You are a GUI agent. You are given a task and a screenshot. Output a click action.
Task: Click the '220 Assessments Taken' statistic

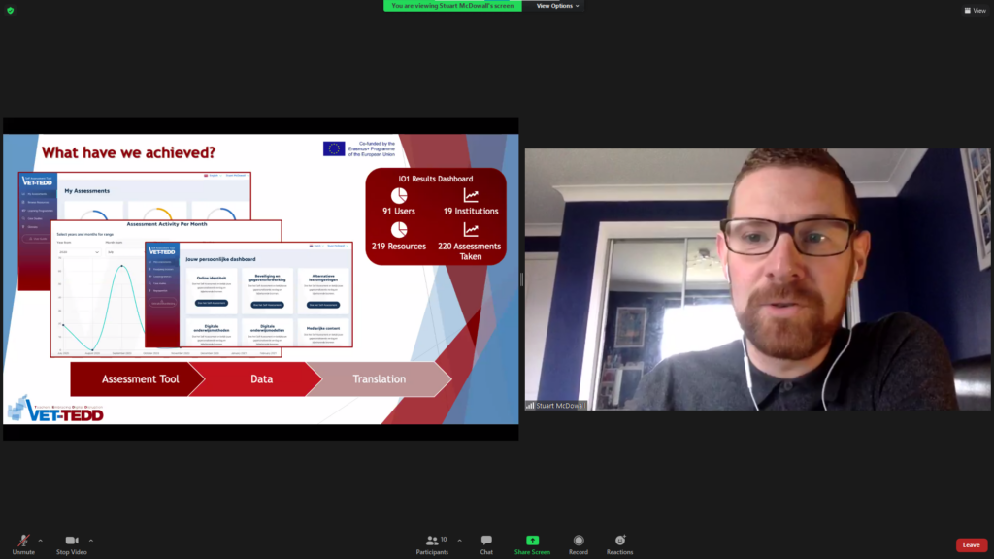pyautogui.click(x=470, y=251)
